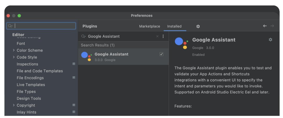Click the plugin search magnifier icon
This screenshot has width=283, height=118.
(x=83, y=36)
